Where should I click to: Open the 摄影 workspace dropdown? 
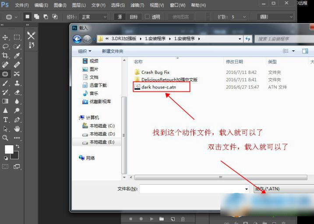coord(275,17)
